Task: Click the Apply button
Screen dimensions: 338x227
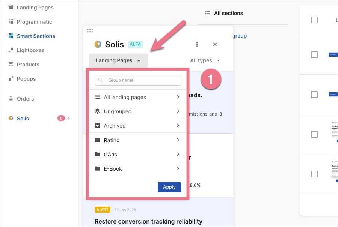Action: click(169, 187)
